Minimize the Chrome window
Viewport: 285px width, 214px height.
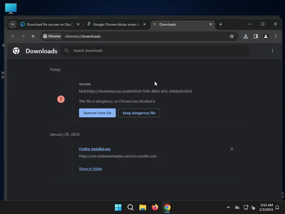(x=250, y=24)
